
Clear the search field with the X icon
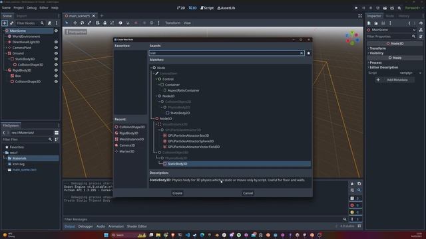302,53
